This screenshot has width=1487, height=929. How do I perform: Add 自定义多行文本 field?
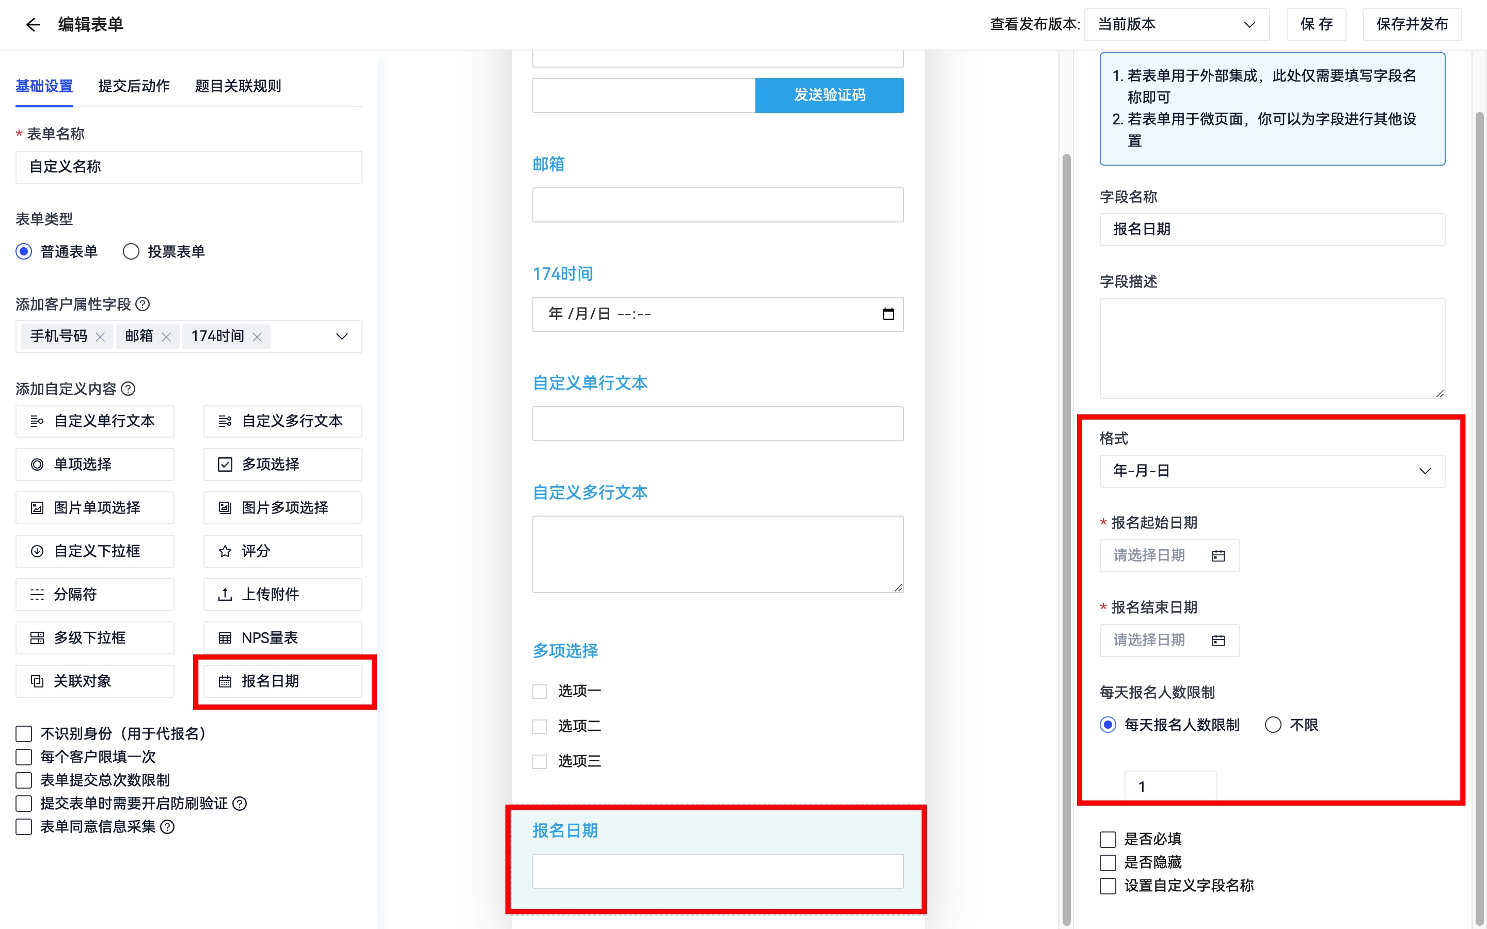282,421
